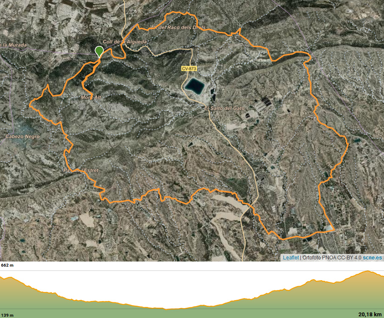Click the Cabezo Negro map label

(22, 136)
